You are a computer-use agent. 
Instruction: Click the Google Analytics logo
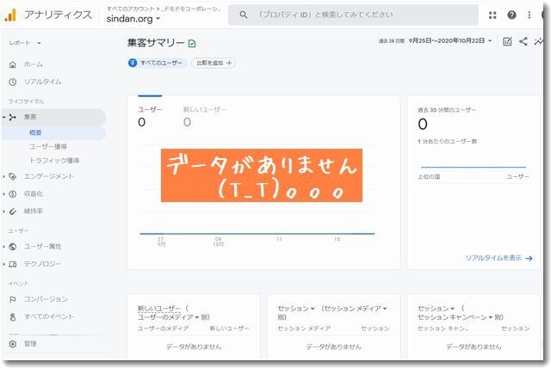[x=12, y=15]
